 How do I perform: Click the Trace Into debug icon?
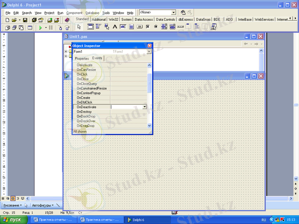coord(60,28)
